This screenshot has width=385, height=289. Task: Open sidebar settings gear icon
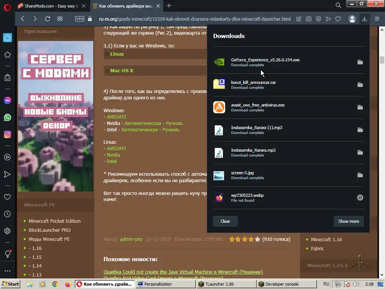point(8,231)
